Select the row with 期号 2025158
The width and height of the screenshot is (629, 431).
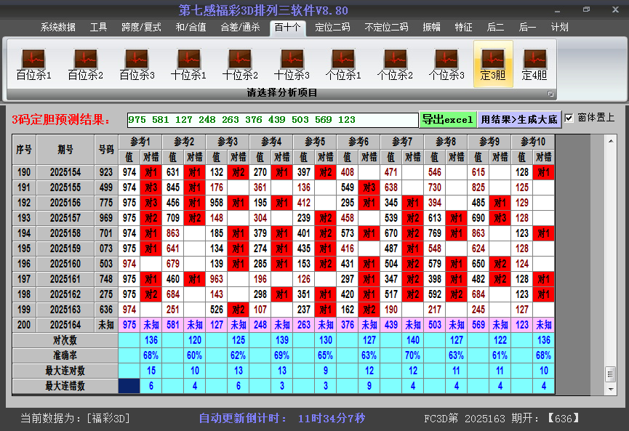coord(283,233)
